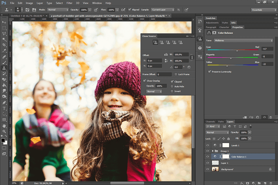Select the Clone Stamp tool
Image resolution: width=278 pixels, height=185 pixels.
point(4,68)
